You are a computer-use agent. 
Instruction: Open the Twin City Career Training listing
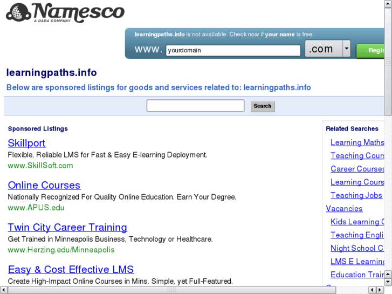(67, 228)
